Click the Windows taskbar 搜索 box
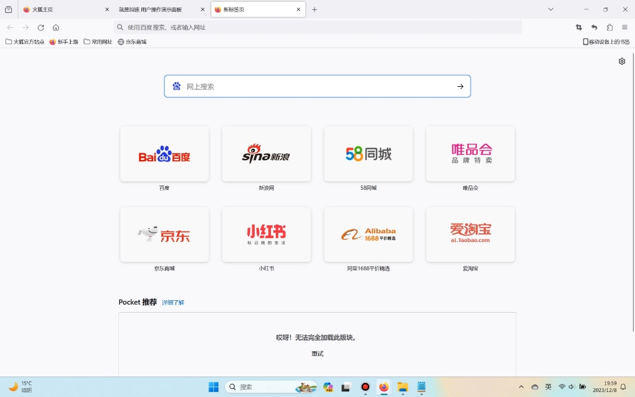The width and height of the screenshot is (635, 397). 271,387
